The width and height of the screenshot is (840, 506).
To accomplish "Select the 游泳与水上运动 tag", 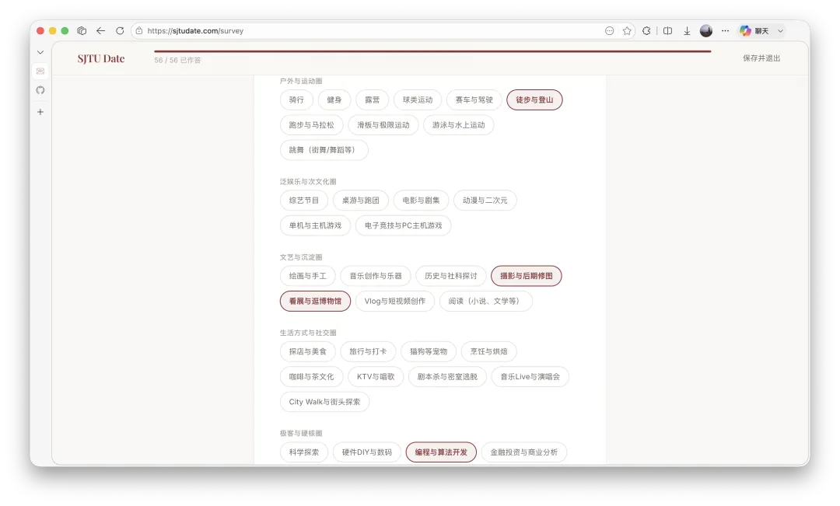I will [x=459, y=125].
